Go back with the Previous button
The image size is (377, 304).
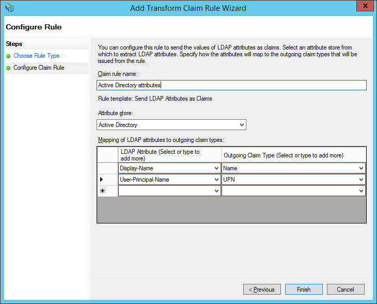point(262,290)
